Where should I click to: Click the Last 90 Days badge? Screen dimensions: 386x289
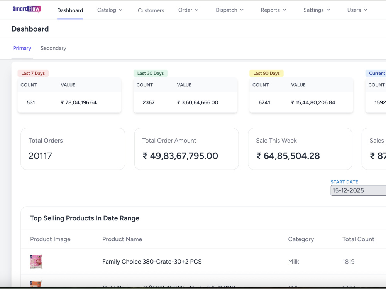(x=266, y=73)
